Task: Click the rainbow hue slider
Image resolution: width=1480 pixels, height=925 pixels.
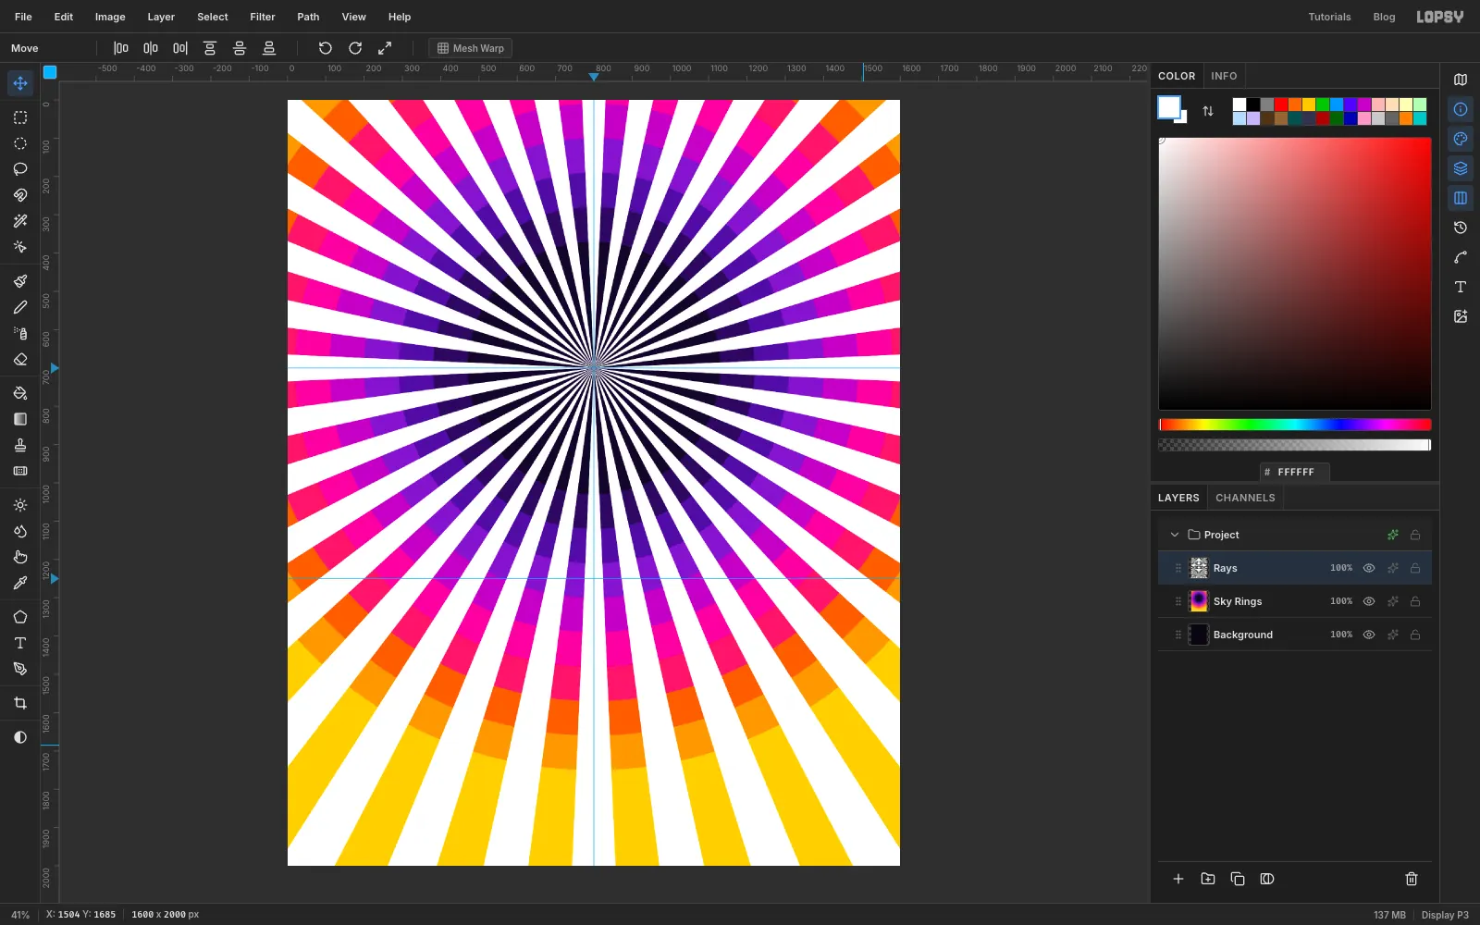Action: (x=1295, y=425)
